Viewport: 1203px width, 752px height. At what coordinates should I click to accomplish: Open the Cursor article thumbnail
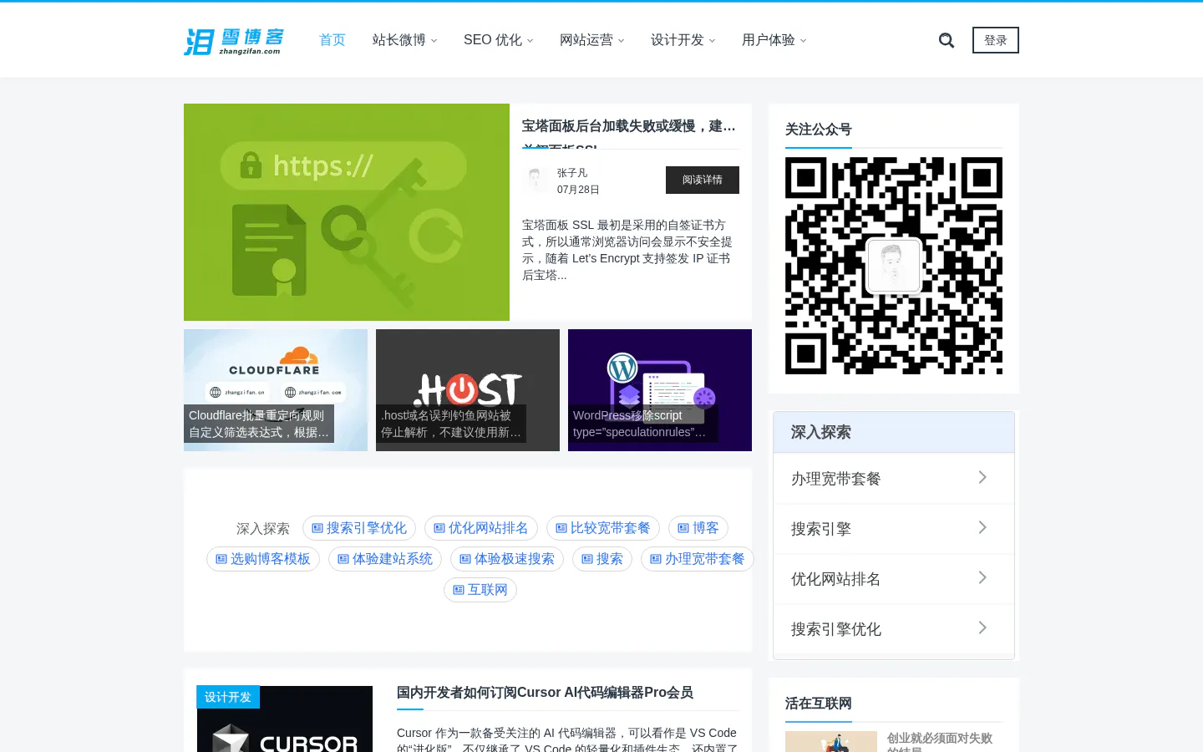click(x=285, y=719)
